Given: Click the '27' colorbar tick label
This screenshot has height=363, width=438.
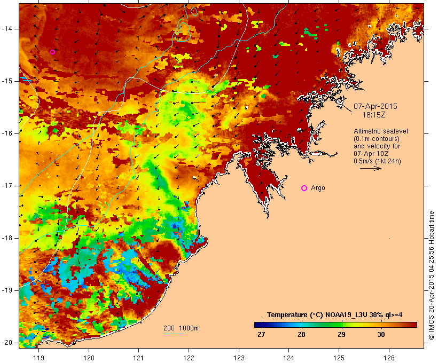Looking at the screenshot, I should [261, 335].
